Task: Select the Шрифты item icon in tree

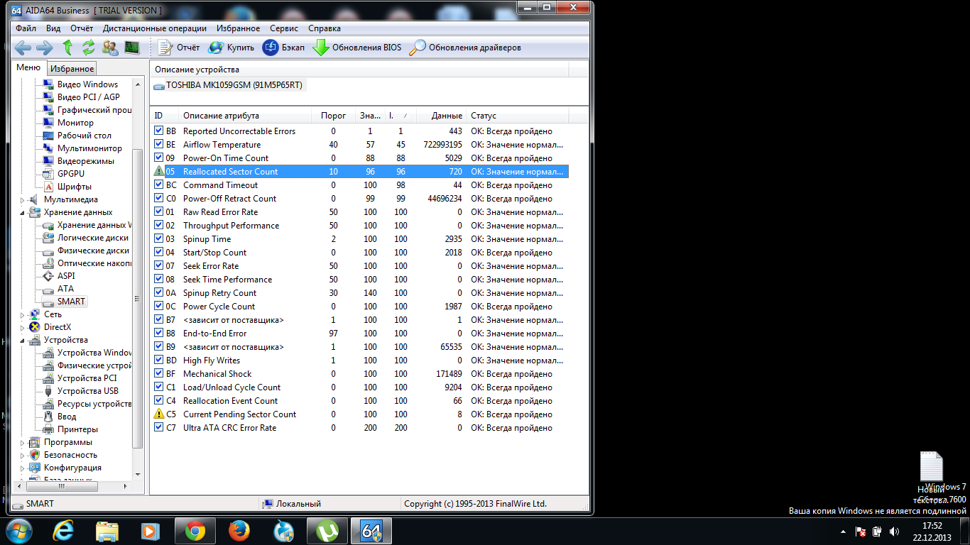Action: [x=48, y=187]
